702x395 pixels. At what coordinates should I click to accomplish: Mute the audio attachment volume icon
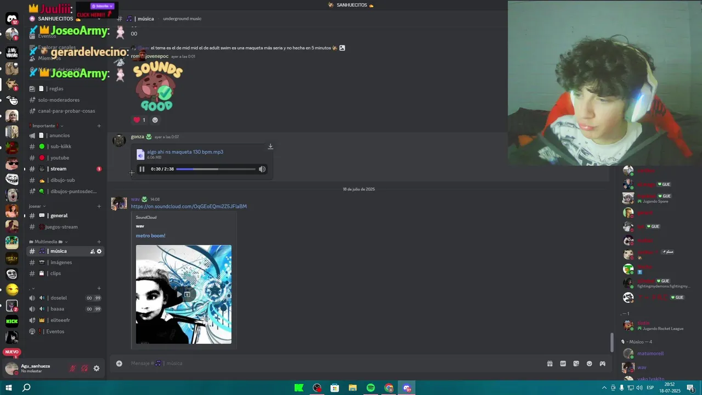pos(262,169)
